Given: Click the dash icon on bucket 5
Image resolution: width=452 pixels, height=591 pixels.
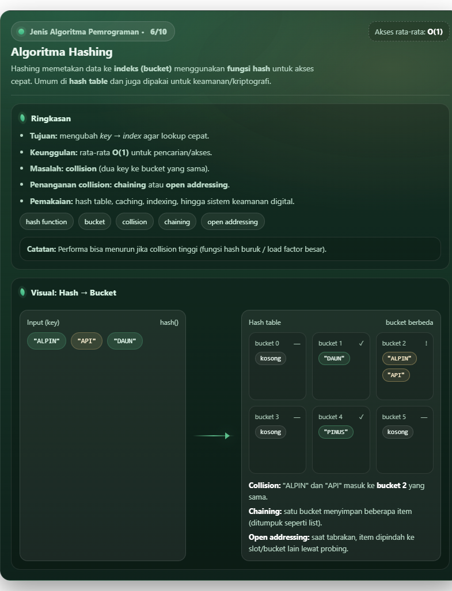Looking at the screenshot, I should pos(424,417).
